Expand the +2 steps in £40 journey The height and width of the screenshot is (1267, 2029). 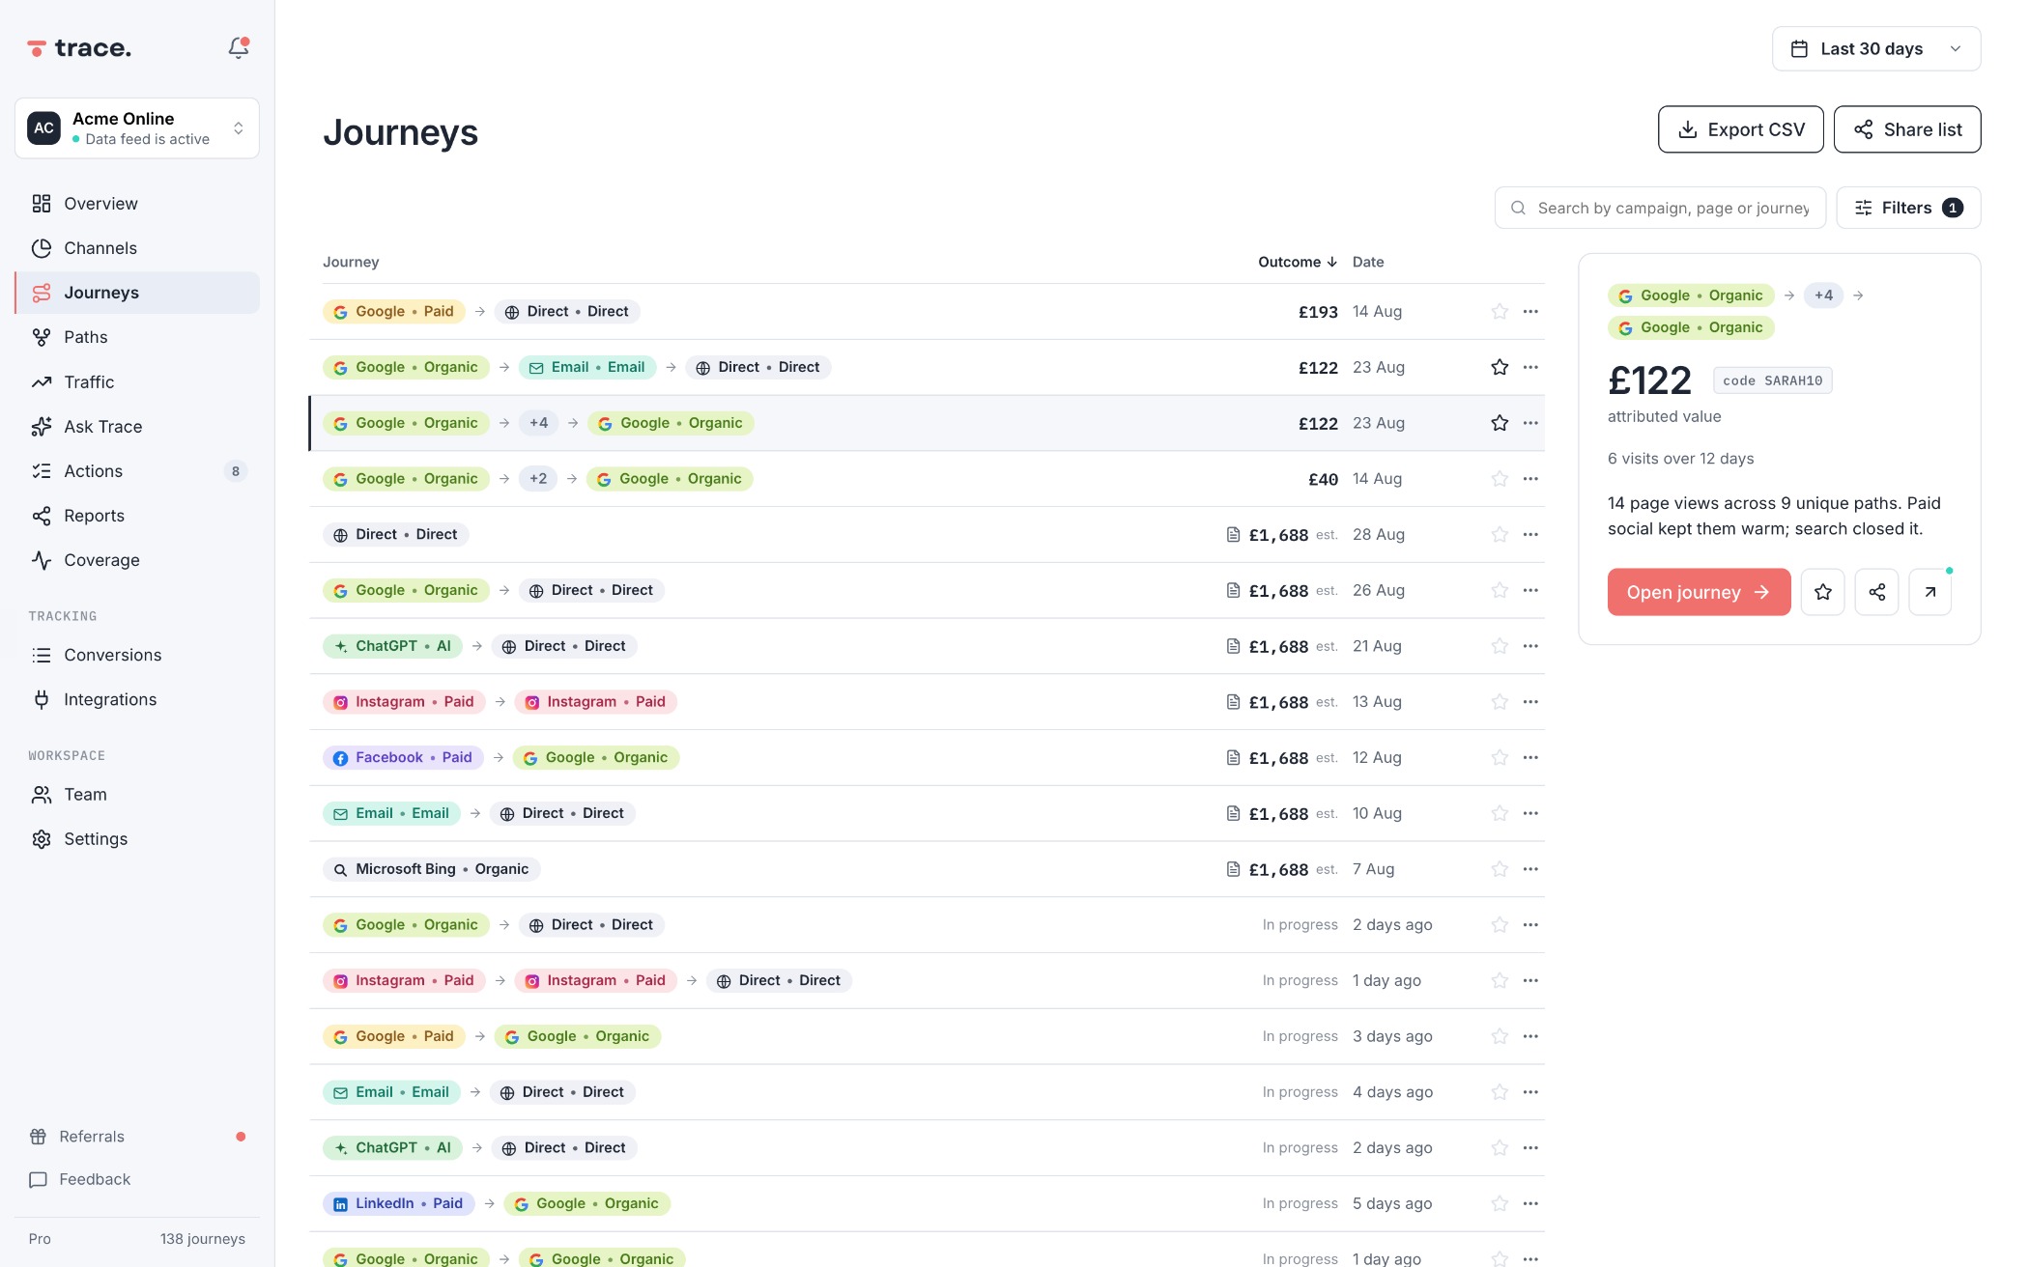[x=538, y=479]
